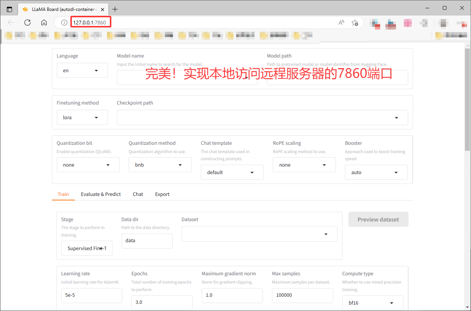
Task: Reload the page with the refresh icon
Action: point(27,23)
